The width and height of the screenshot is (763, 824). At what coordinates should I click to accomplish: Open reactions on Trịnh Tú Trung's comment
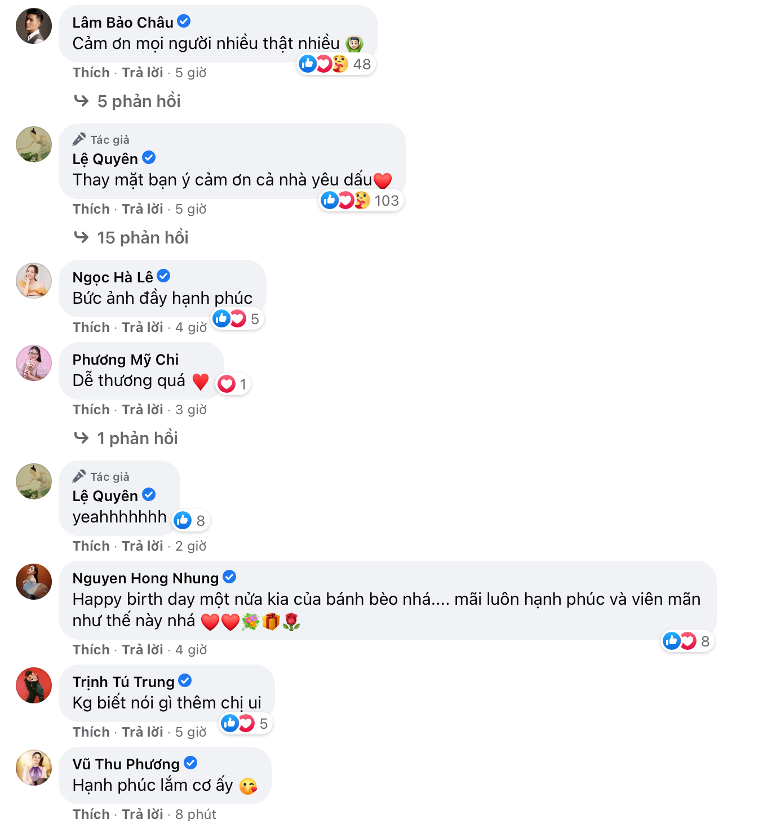coord(246,724)
